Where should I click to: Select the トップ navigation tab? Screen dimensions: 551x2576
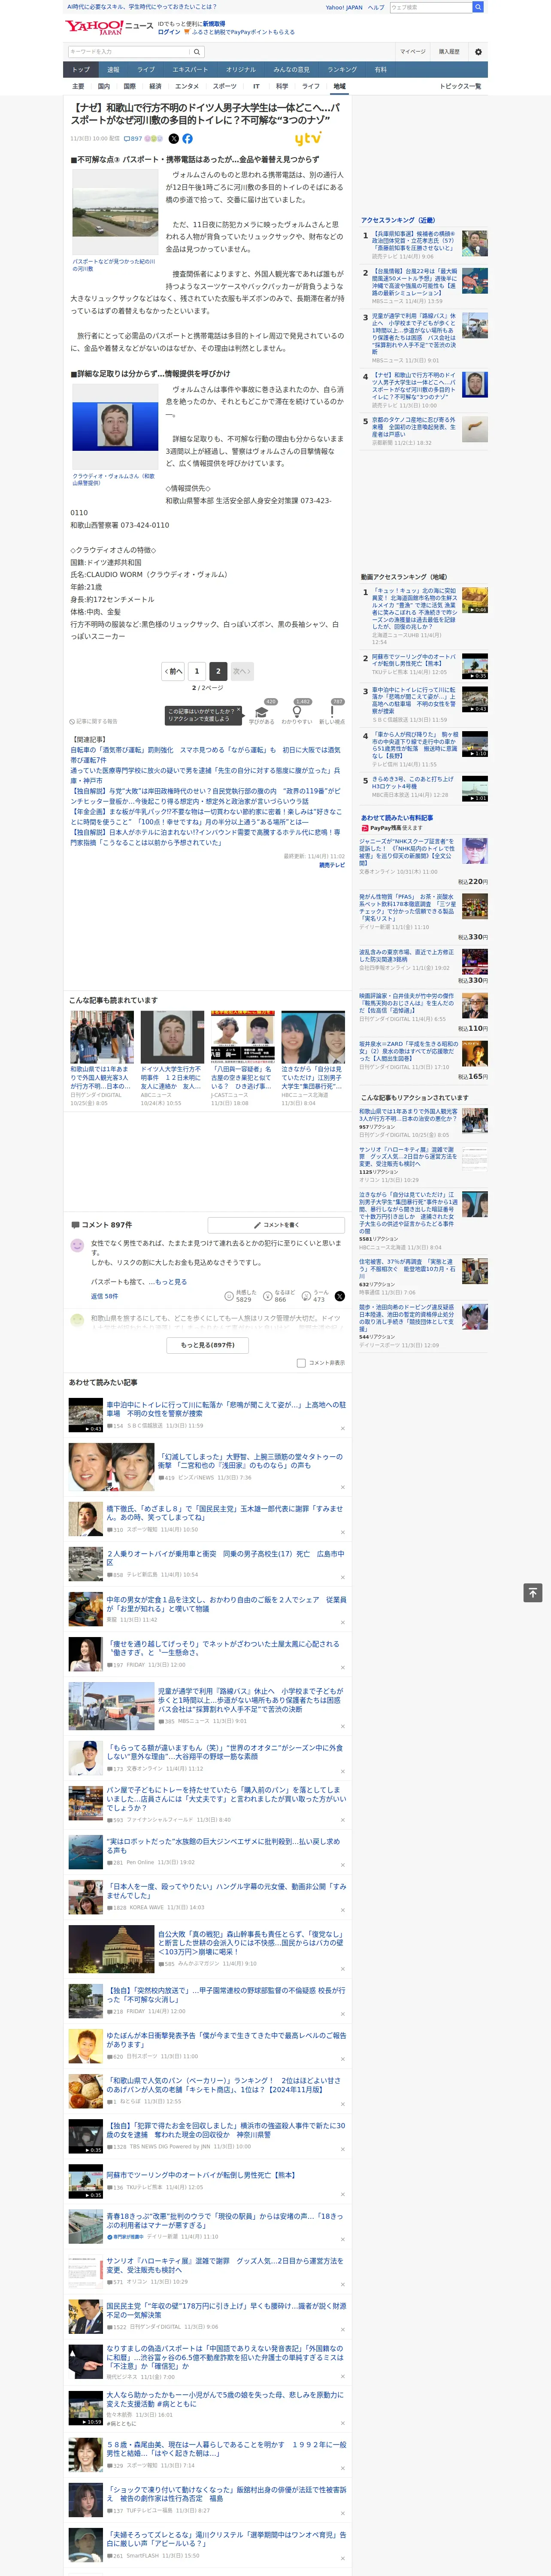pos(81,70)
